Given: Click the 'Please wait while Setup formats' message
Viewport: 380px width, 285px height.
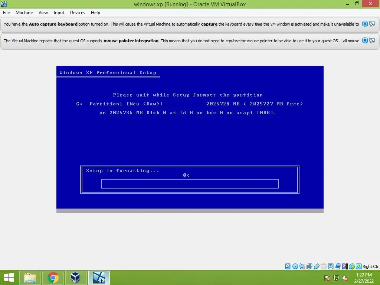Looking at the screenshot, I should coord(188,95).
